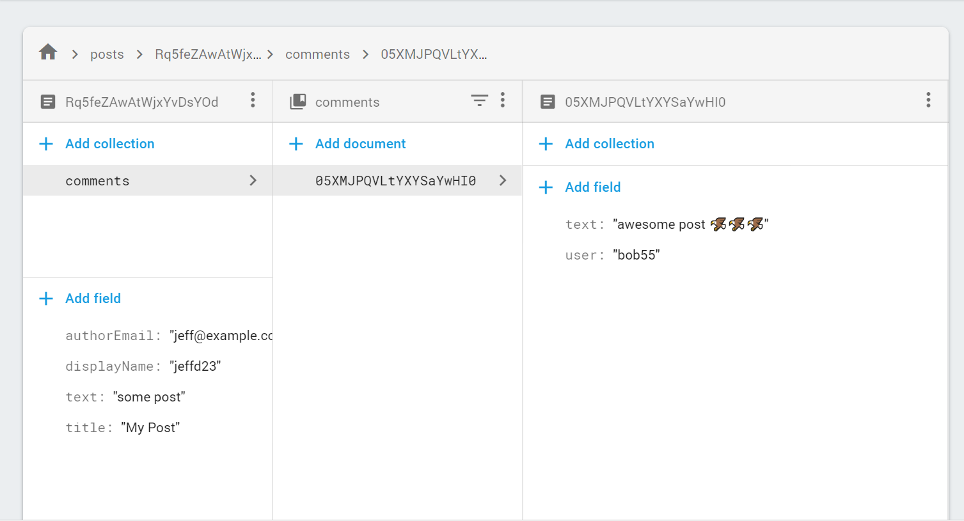This screenshot has height=521, width=964.
Task: Click the breadcrumb chevron after posts
Action: 139,54
